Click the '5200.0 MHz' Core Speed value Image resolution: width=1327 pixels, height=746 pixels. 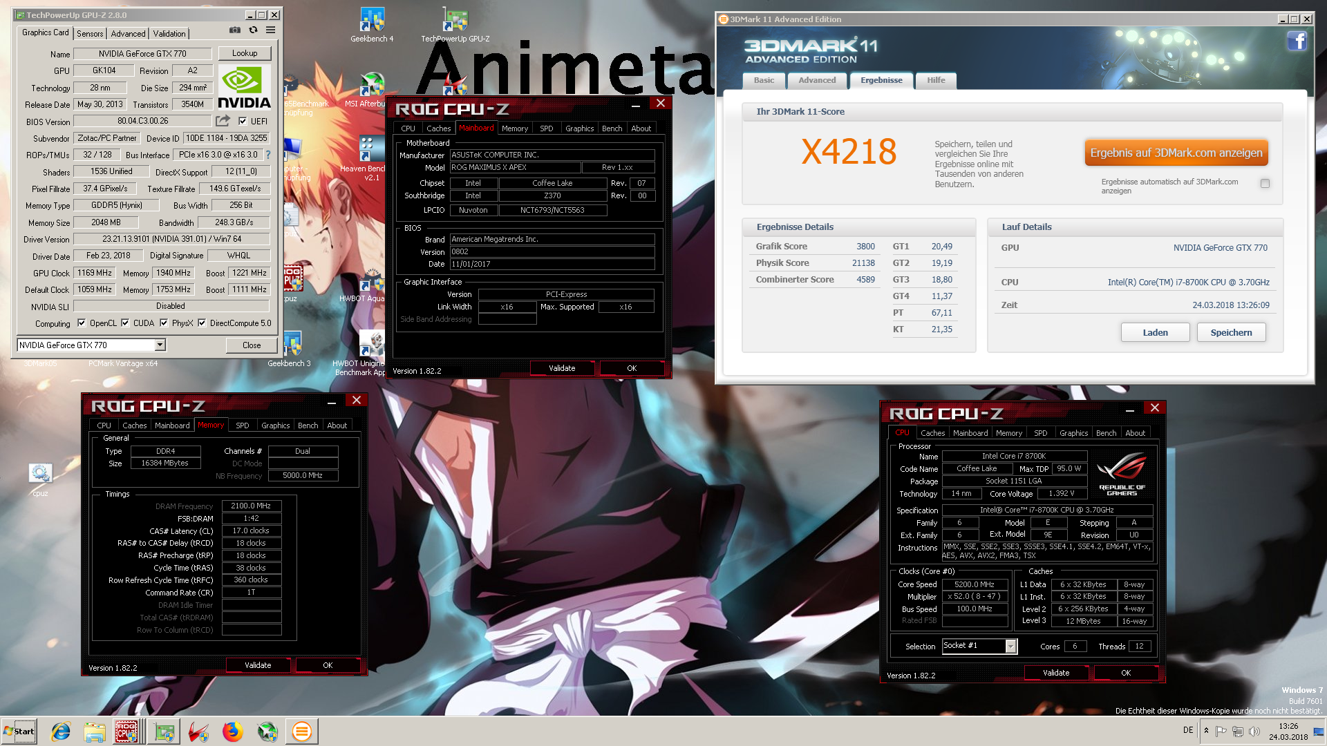click(x=975, y=584)
